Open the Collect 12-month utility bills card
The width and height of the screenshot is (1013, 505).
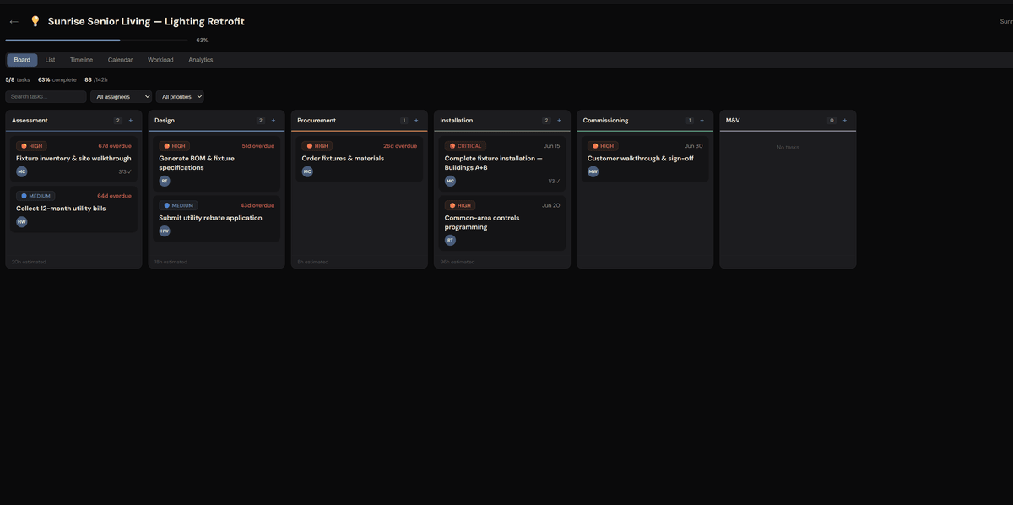tap(74, 210)
